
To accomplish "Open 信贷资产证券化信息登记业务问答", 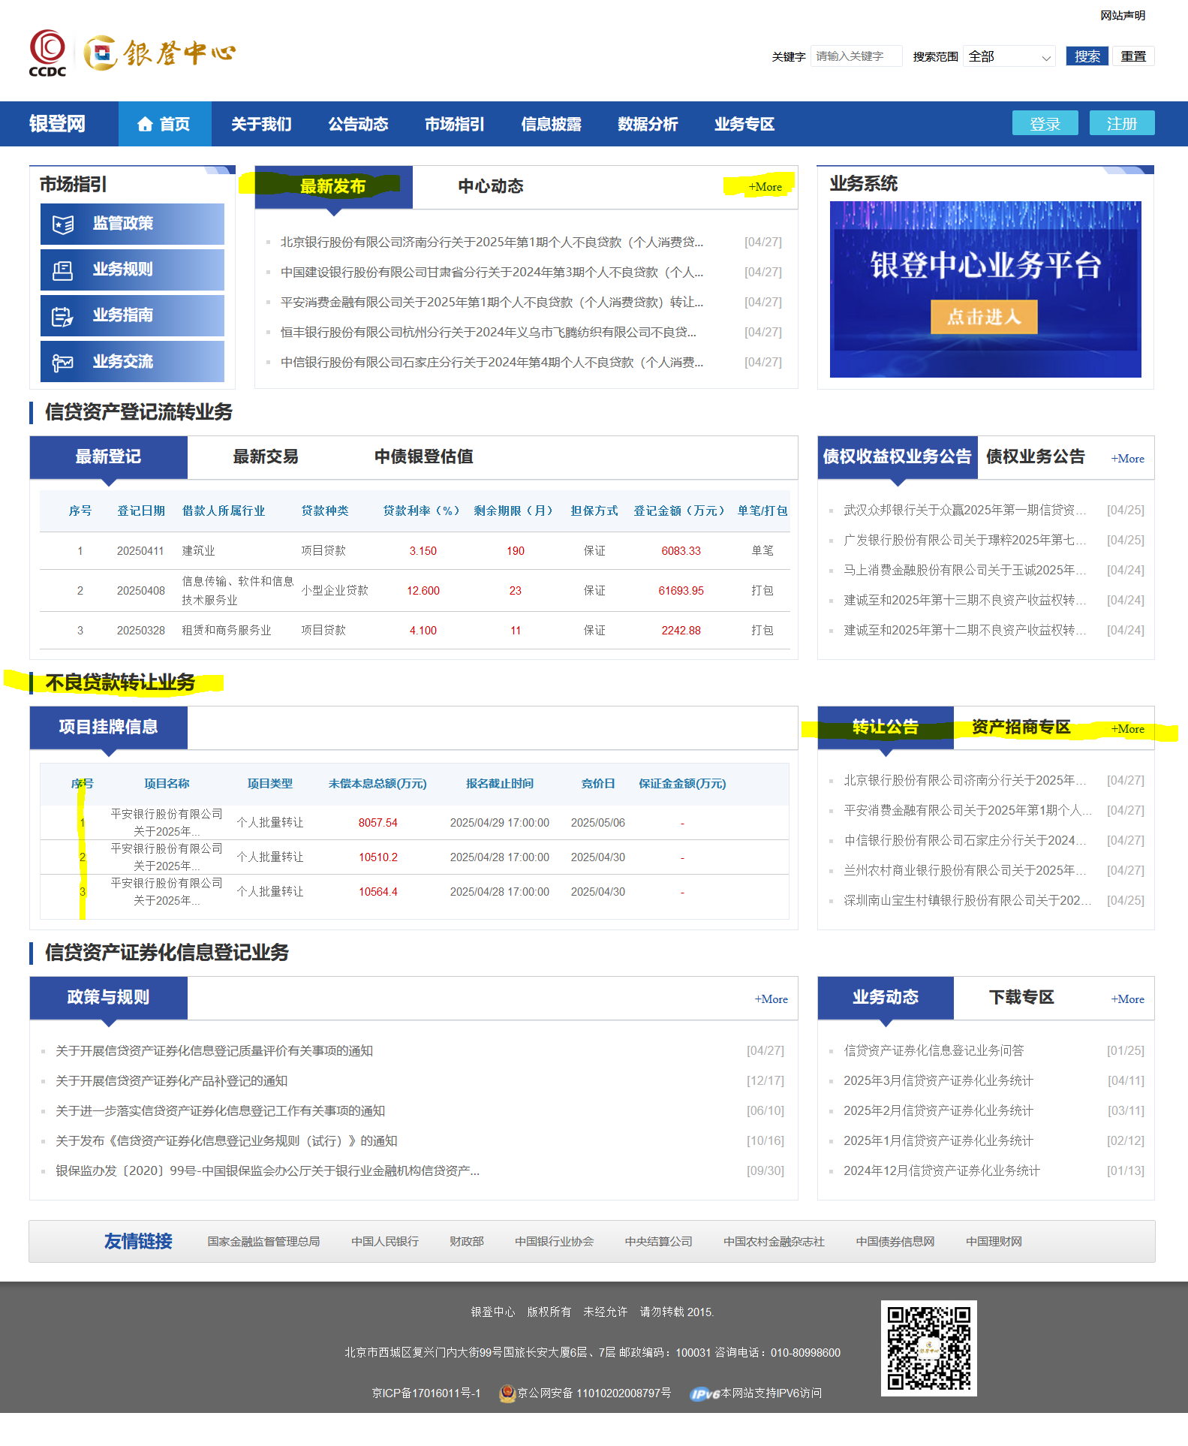I will [x=934, y=1050].
